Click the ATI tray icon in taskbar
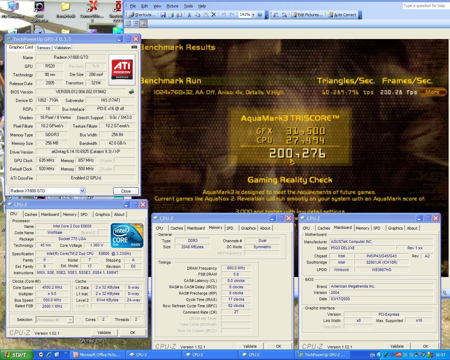450x360 pixels. (398, 355)
